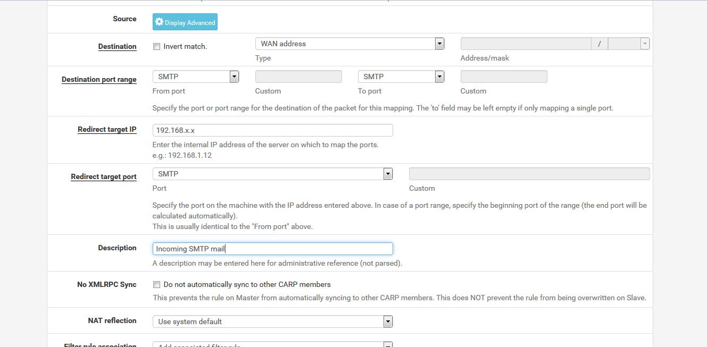Click the To port Custom field
The image size is (707, 347).
[x=503, y=77]
